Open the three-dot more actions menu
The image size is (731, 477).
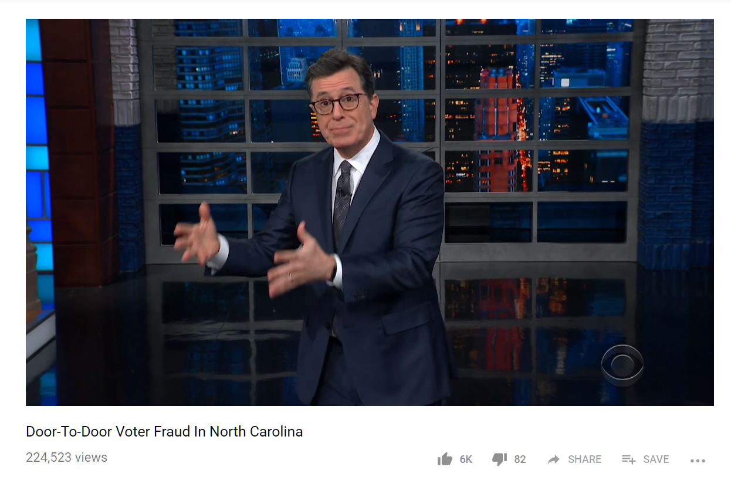(698, 461)
